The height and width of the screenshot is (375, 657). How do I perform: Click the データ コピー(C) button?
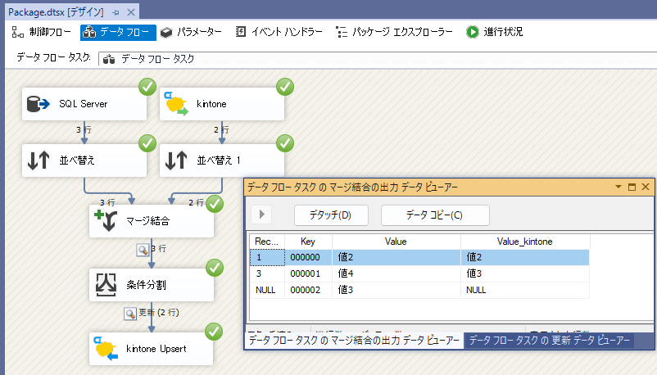[434, 215]
